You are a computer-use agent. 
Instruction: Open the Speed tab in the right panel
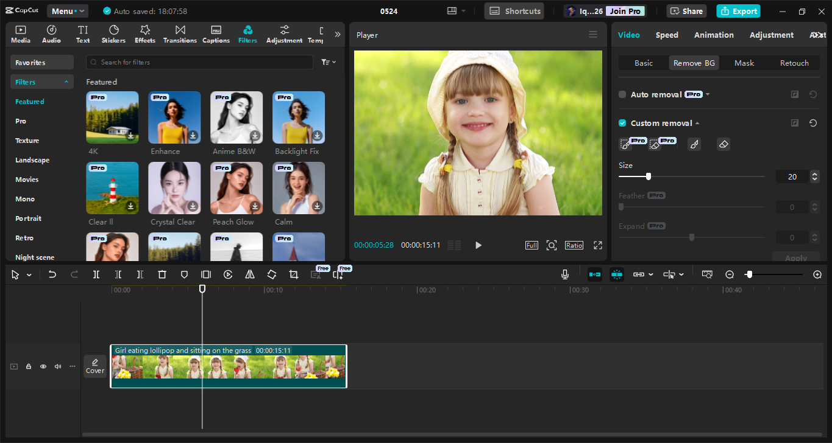click(666, 35)
